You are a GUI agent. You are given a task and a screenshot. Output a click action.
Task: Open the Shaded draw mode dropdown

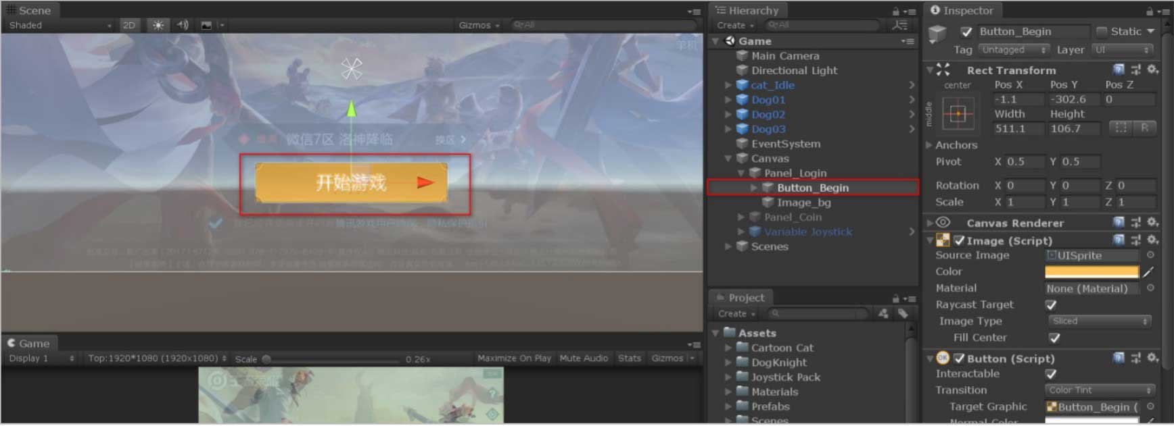[x=60, y=25]
